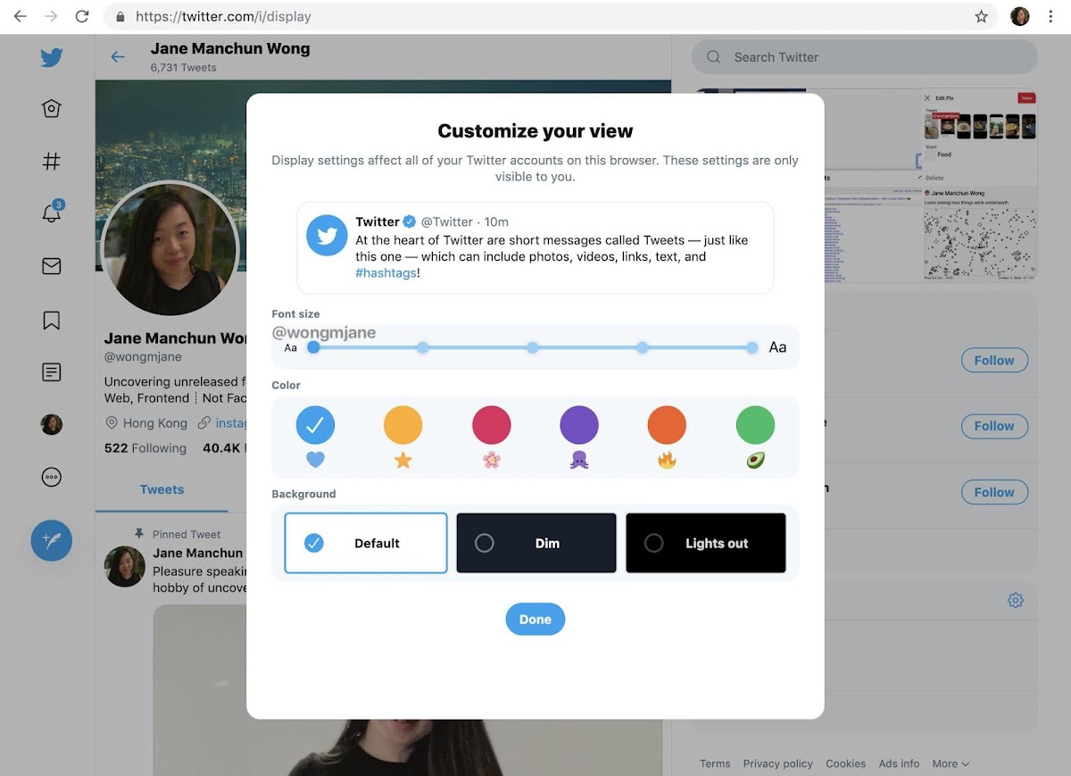Image resolution: width=1071 pixels, height=776 pixels.
Task: Open Chrome profile avatar
Action: tap(1020, 16)
